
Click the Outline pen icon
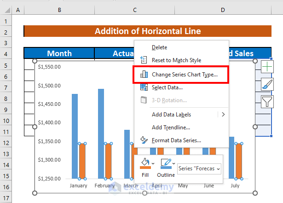point(164,163)
